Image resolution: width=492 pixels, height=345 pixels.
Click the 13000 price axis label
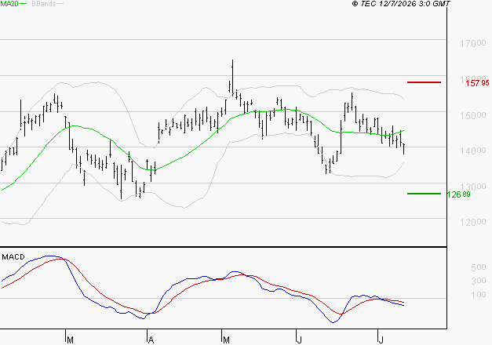(x=473, y=187)
